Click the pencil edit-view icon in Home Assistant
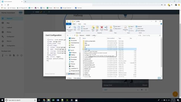Screen dimensions: 181x102 point(41,12)
